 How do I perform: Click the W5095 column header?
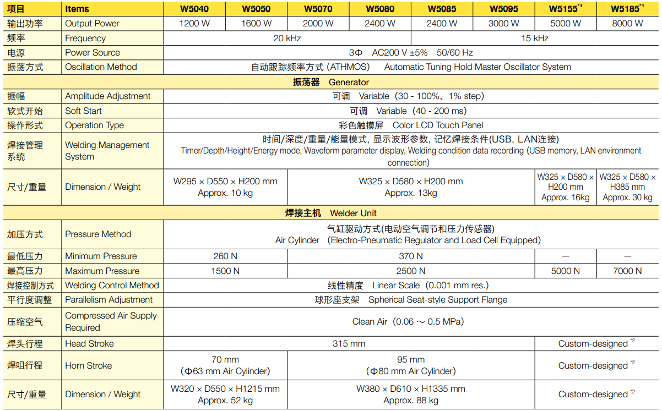tap(503, 9)
